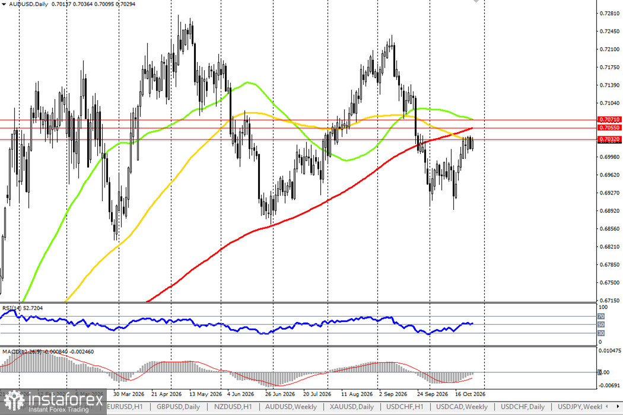Viewport: 623px width, 415px height.
Task: Click the 4 Jun 2026 date label
Action: pos(240,394)
